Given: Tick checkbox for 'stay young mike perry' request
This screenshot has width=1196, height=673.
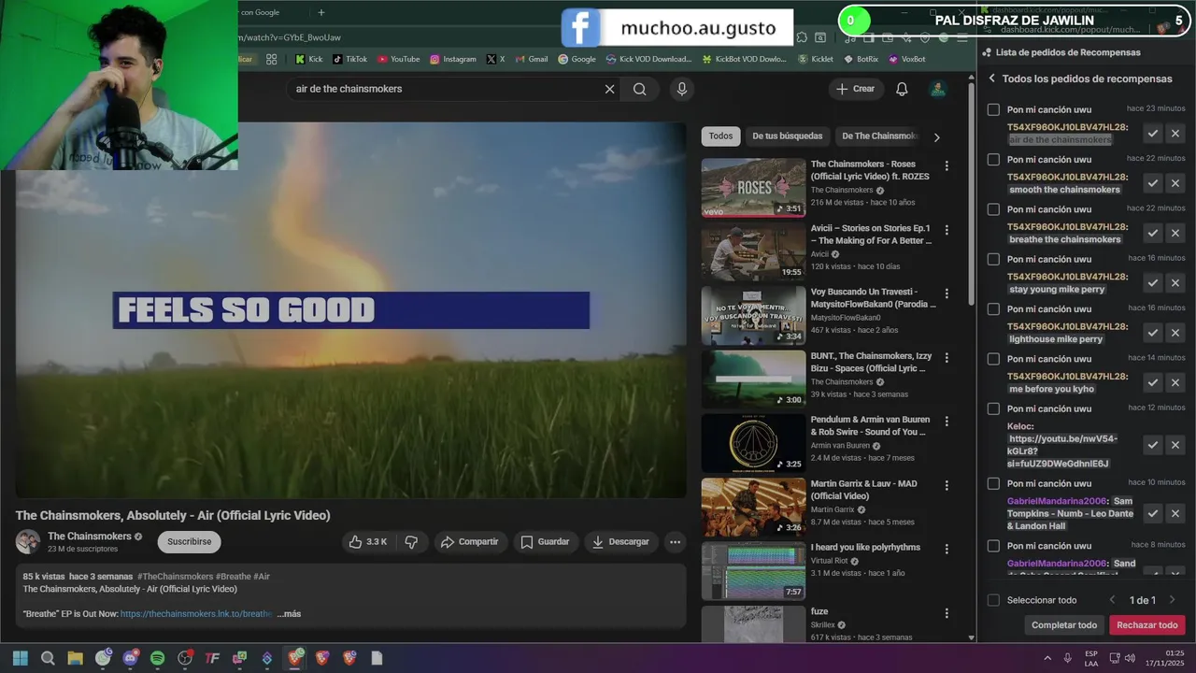Looking at the screenshot, I should point(993,259).
